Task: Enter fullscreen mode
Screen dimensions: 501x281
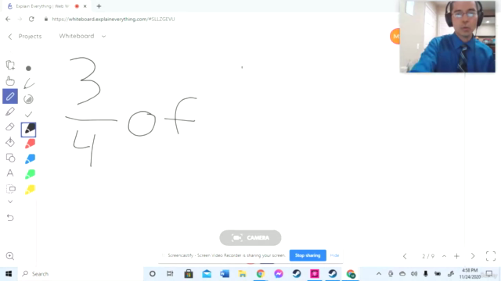Action: click(491, 256)
